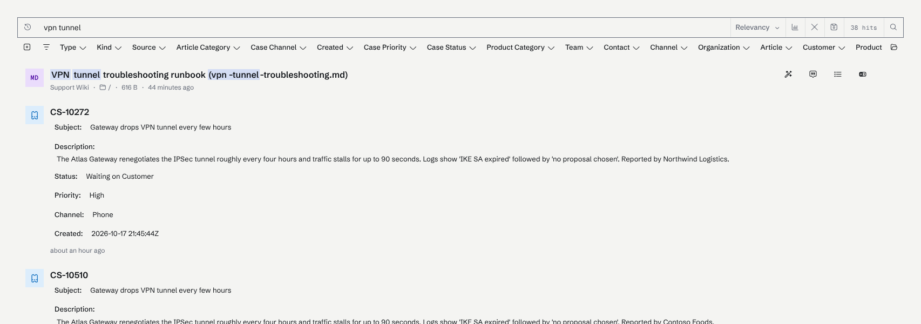Open search history clock icon
This screenshot has height=324, width=921.
click(28, 27)
